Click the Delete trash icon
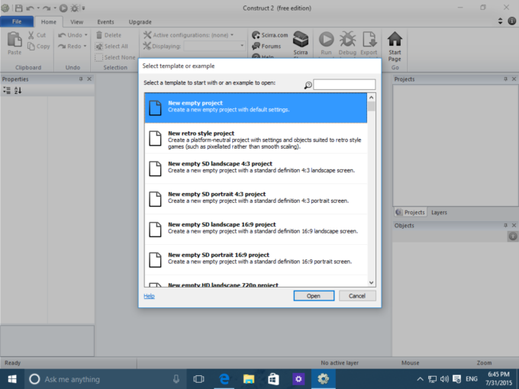The width and height of the screenshot is (519, 389). pyautogui.click(x=99, y=35)
